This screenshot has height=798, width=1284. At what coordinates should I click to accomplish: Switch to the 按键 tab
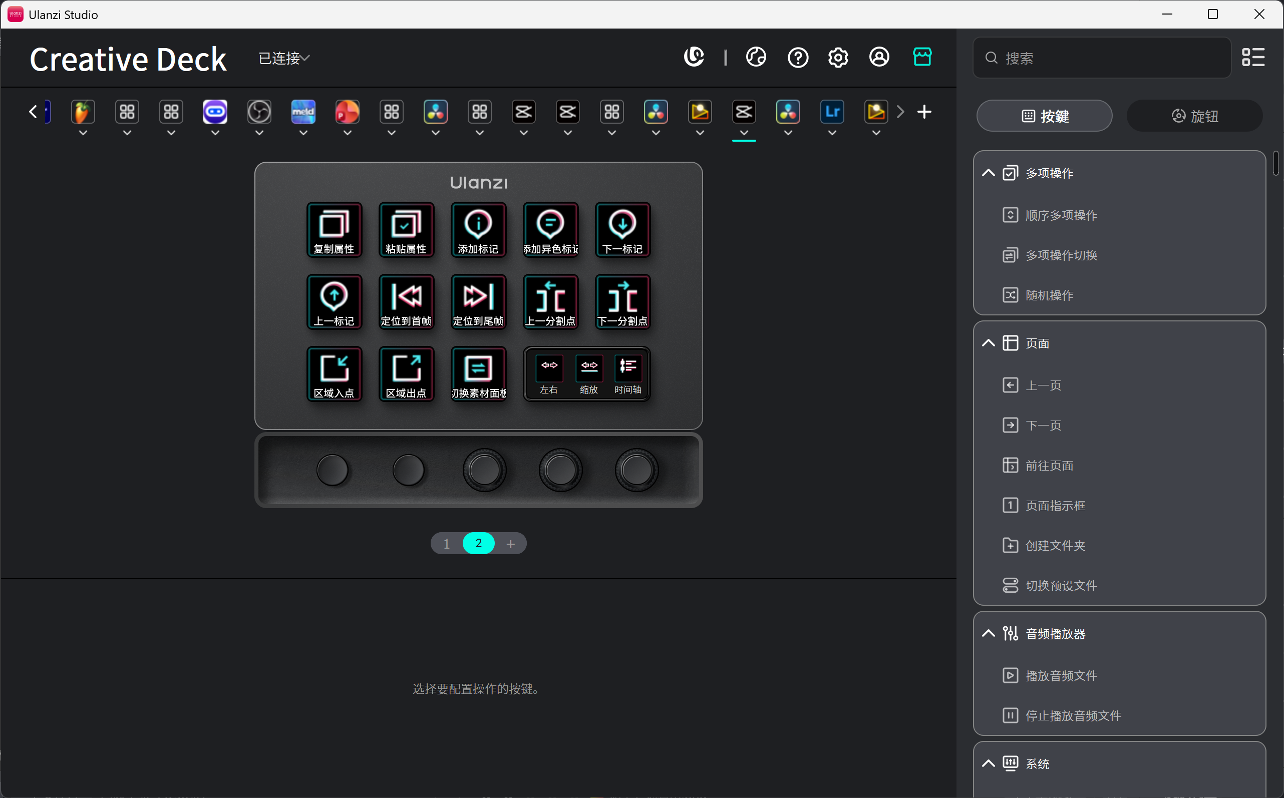(x=1044, y=116)
